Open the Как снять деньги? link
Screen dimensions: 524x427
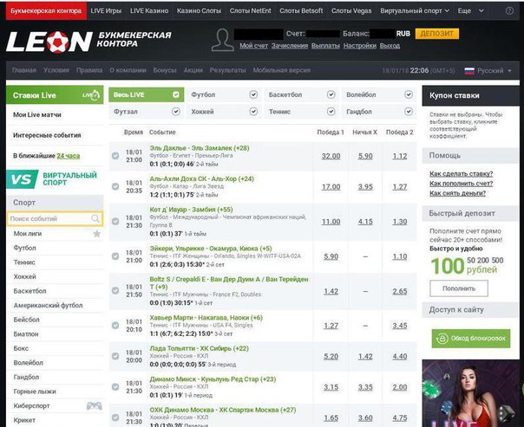pos(457,193)
